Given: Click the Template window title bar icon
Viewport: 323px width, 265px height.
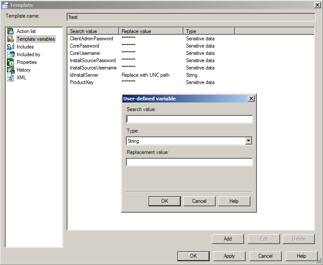Looking at the screenshot, I should pyautogui.click(x=5, y=5).
